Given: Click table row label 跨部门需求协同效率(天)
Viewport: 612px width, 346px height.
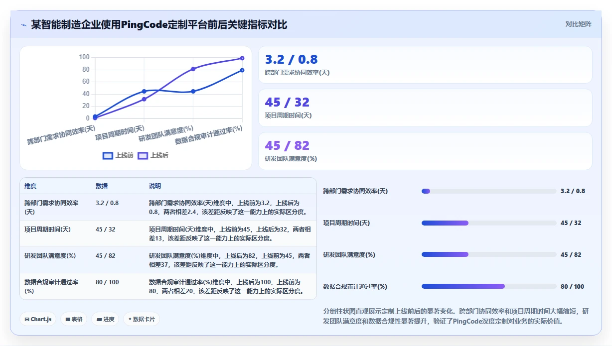Looking at the screenshot, I should tap(51, 207).
